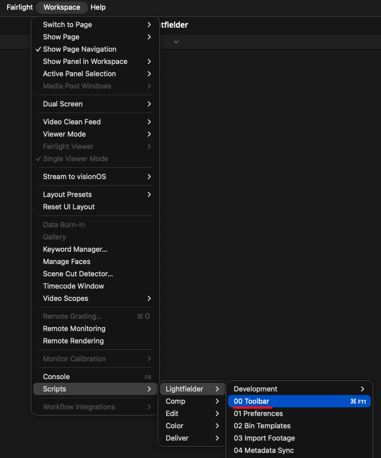381x458 pixels.
Task: Open the Comp scripts submenu
Action: coord(192,401)
